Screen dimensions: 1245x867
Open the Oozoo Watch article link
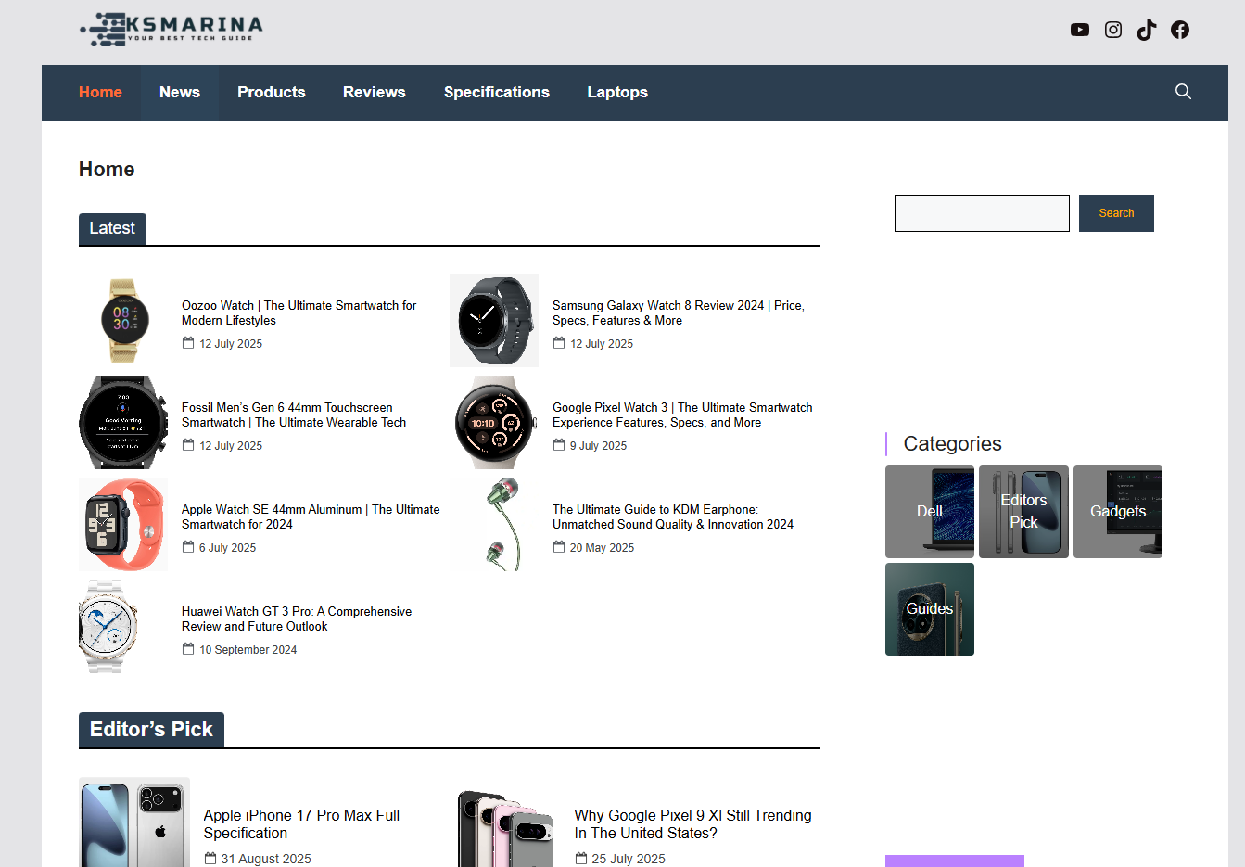(x=299, y=312)
